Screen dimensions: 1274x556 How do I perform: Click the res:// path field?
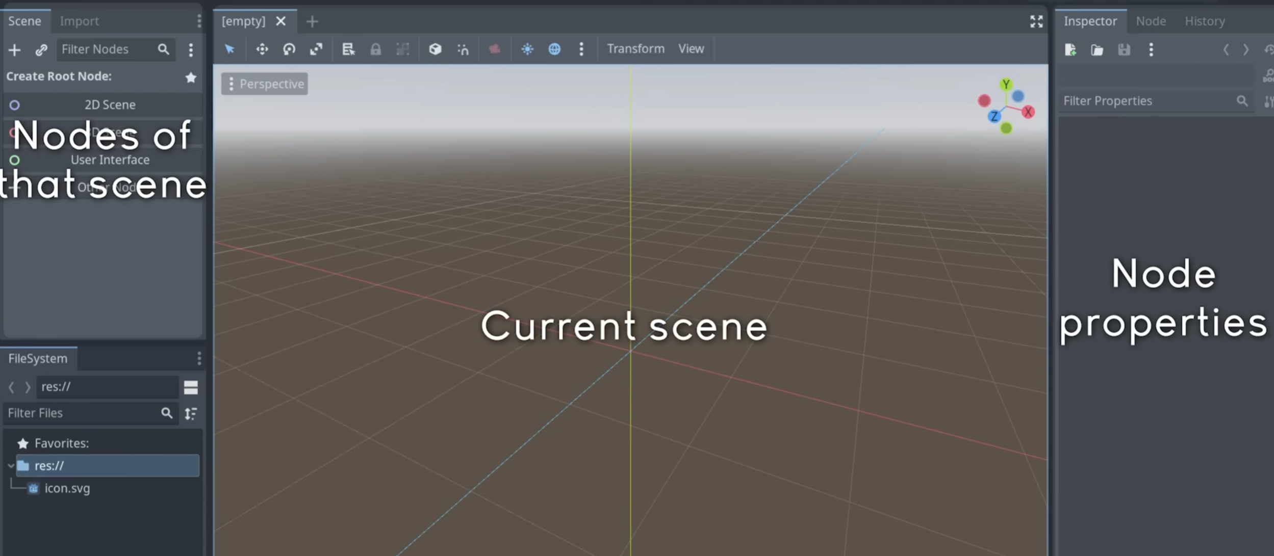107,387
